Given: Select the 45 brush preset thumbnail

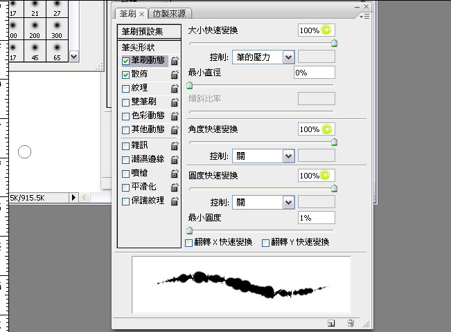Looking at the screenshot, I should (x=35, y=50).
